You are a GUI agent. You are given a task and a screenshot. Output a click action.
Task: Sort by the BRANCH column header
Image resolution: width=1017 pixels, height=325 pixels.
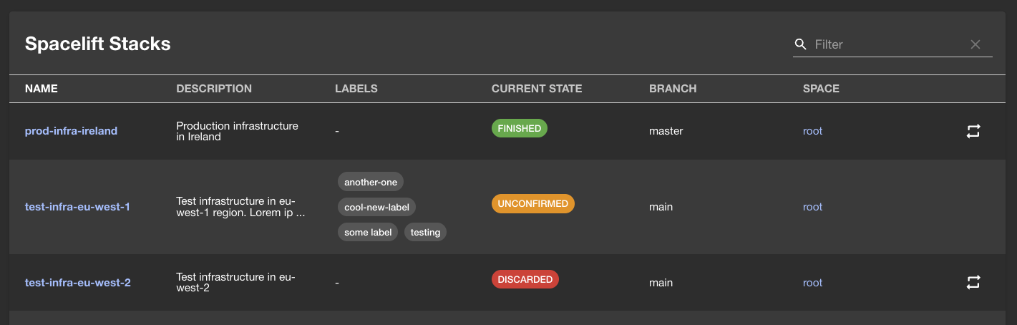tap(673, 89)
